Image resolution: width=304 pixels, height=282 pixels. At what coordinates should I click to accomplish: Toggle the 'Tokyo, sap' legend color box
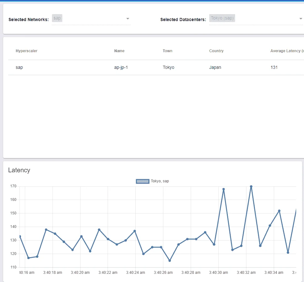pos(143,181)
